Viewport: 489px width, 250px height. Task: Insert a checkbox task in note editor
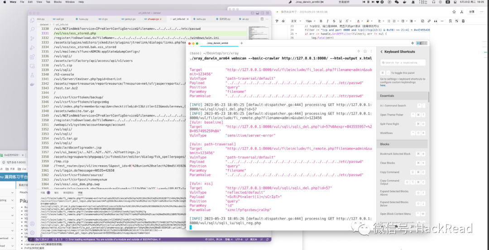coord(422,21)
